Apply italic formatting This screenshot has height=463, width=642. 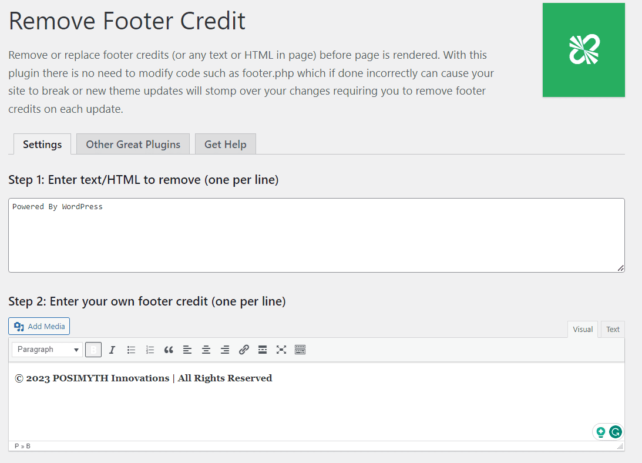point(112,350)
